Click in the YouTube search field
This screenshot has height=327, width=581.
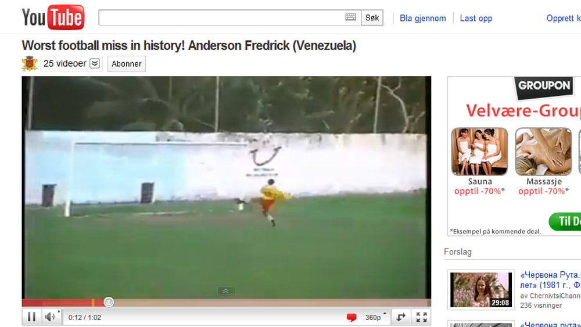(x=221, y=18)
